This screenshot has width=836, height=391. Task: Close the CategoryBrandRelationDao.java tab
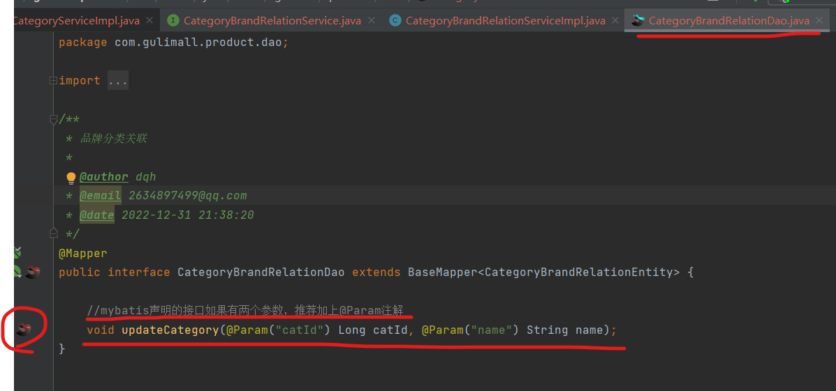point(819,21)
